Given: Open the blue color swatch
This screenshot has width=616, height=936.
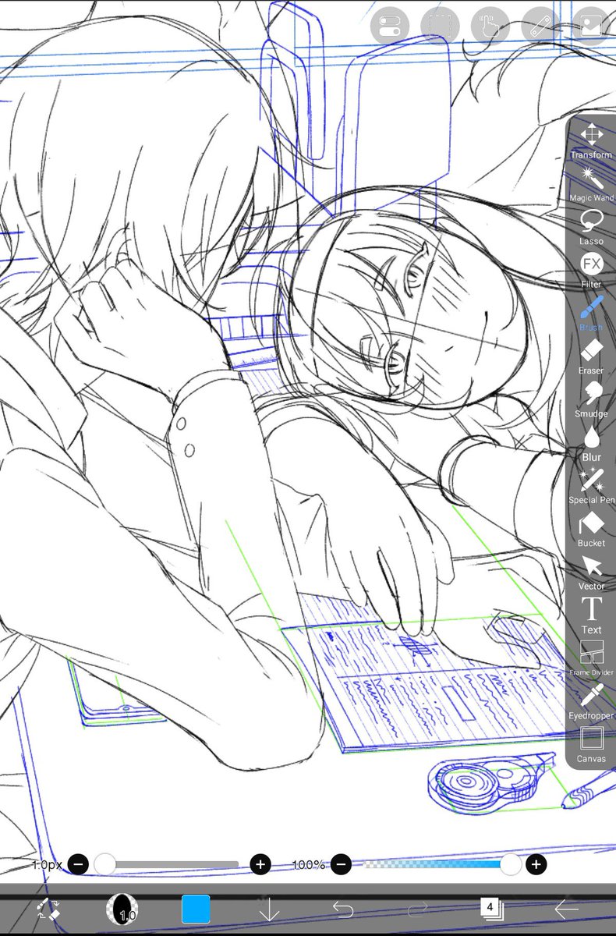Looking at the screenshot, I should click(196, 909).
